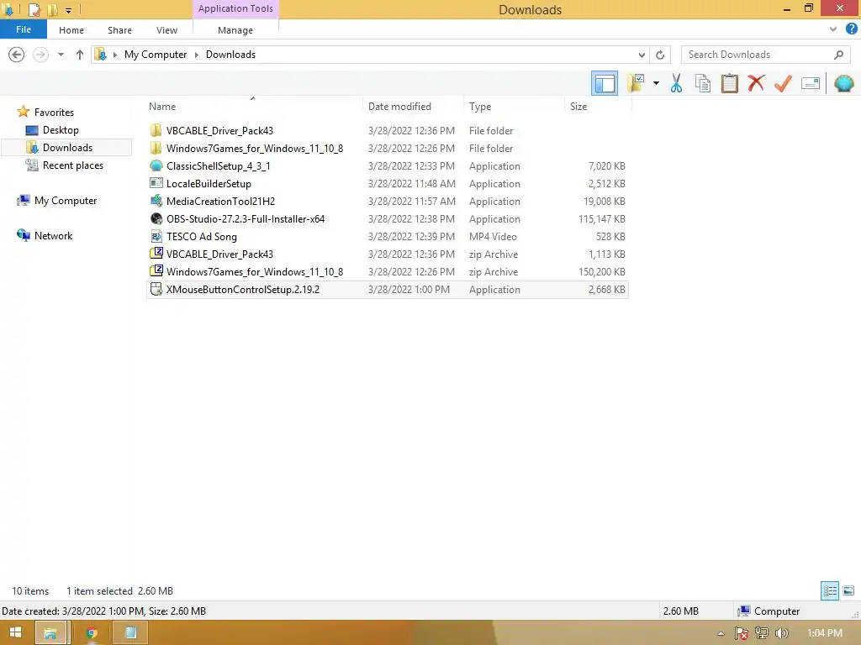Click the Action Center flag tray icon
This screenshot has height=645, width=861.
pos(742,633)
